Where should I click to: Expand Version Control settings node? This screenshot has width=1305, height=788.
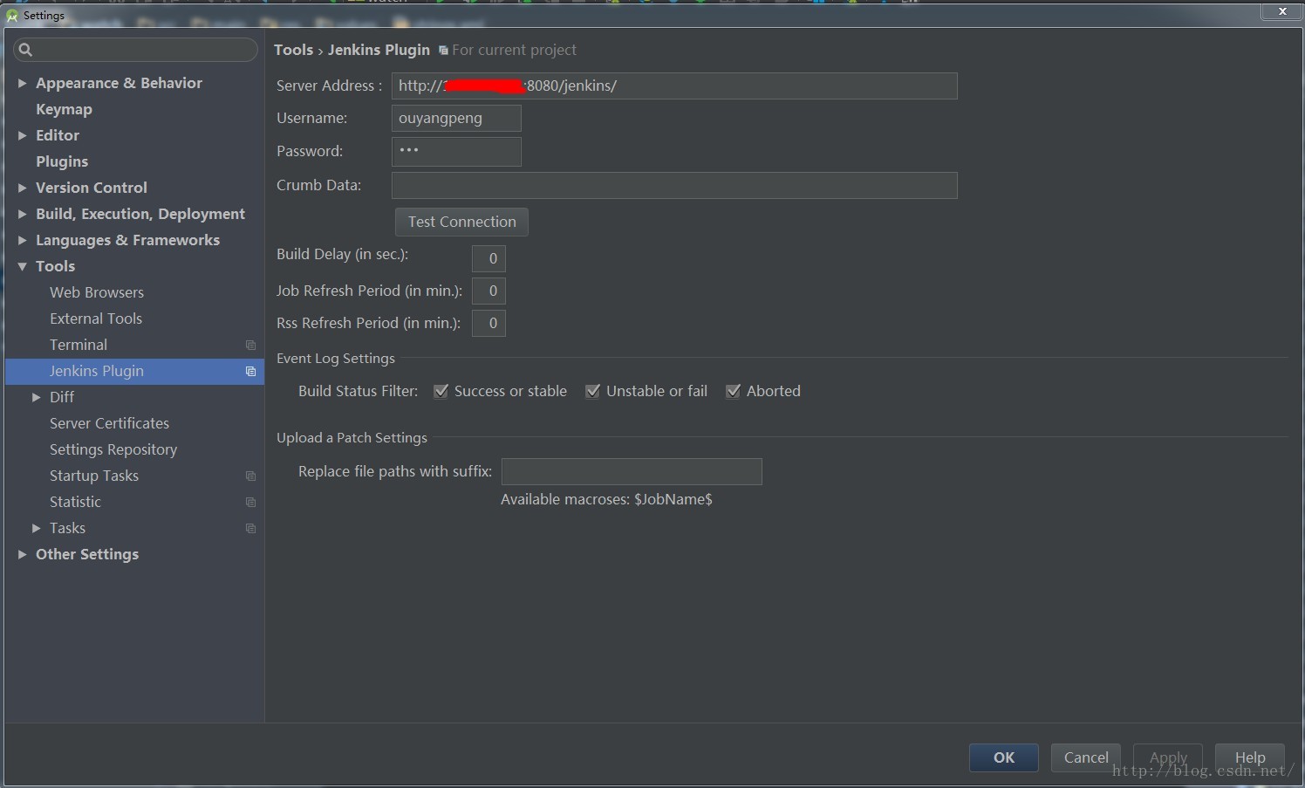tap(22, 188)
